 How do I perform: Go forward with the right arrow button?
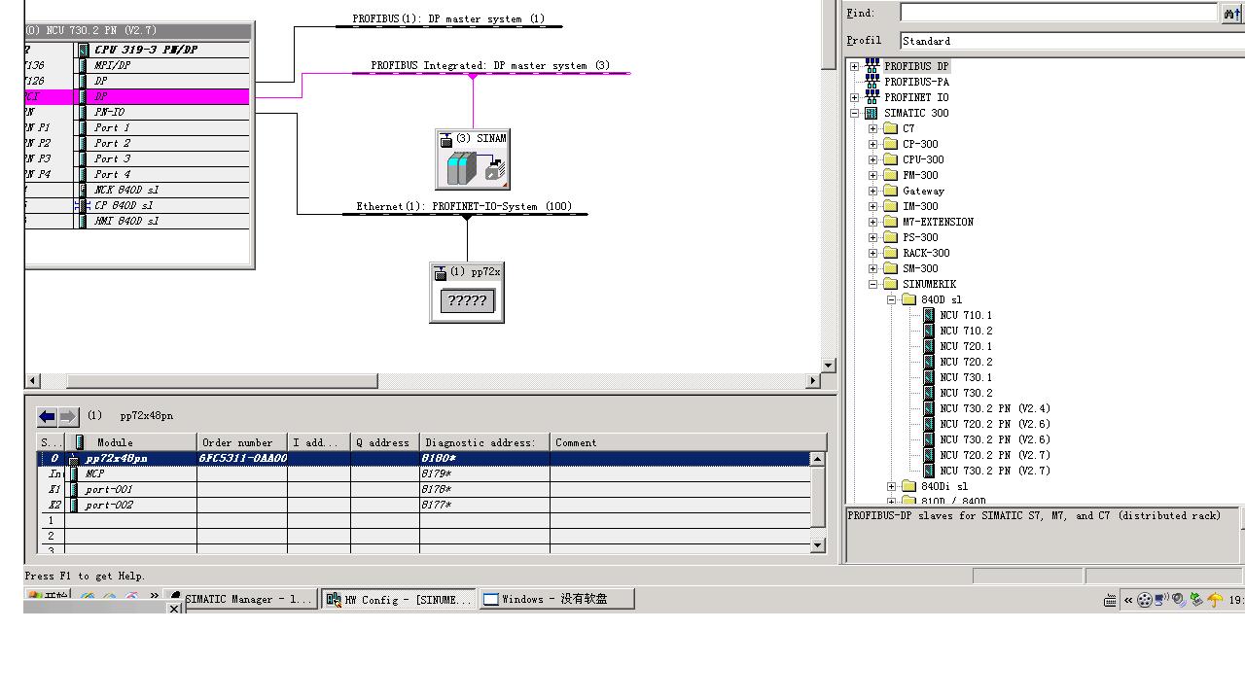pyautogui.click(x=68, y=416)
